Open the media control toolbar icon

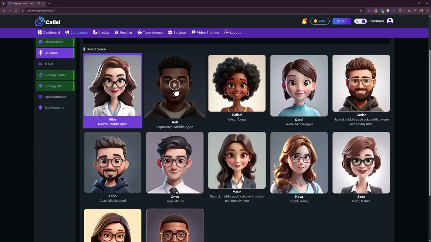pyautogui.click(x=415, y=10)
